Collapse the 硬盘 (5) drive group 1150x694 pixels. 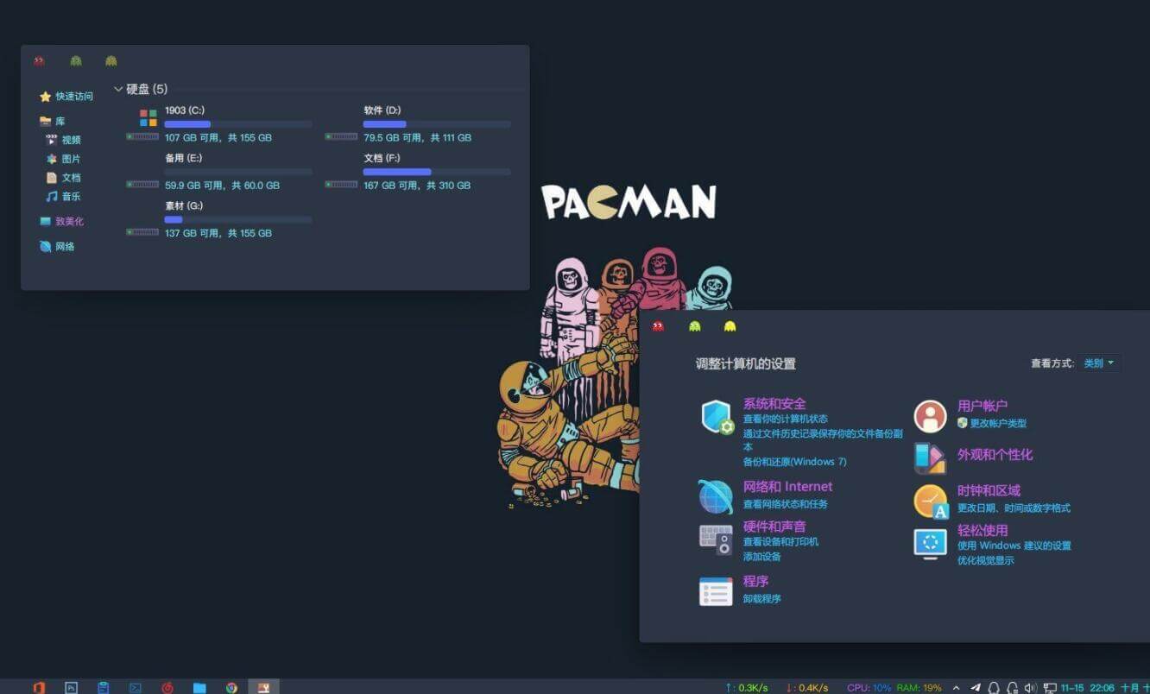click(118, 89)
